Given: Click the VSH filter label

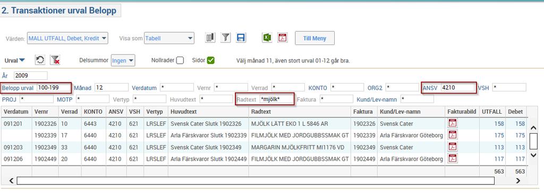Looking at the screenshot, I should [483, 88].
